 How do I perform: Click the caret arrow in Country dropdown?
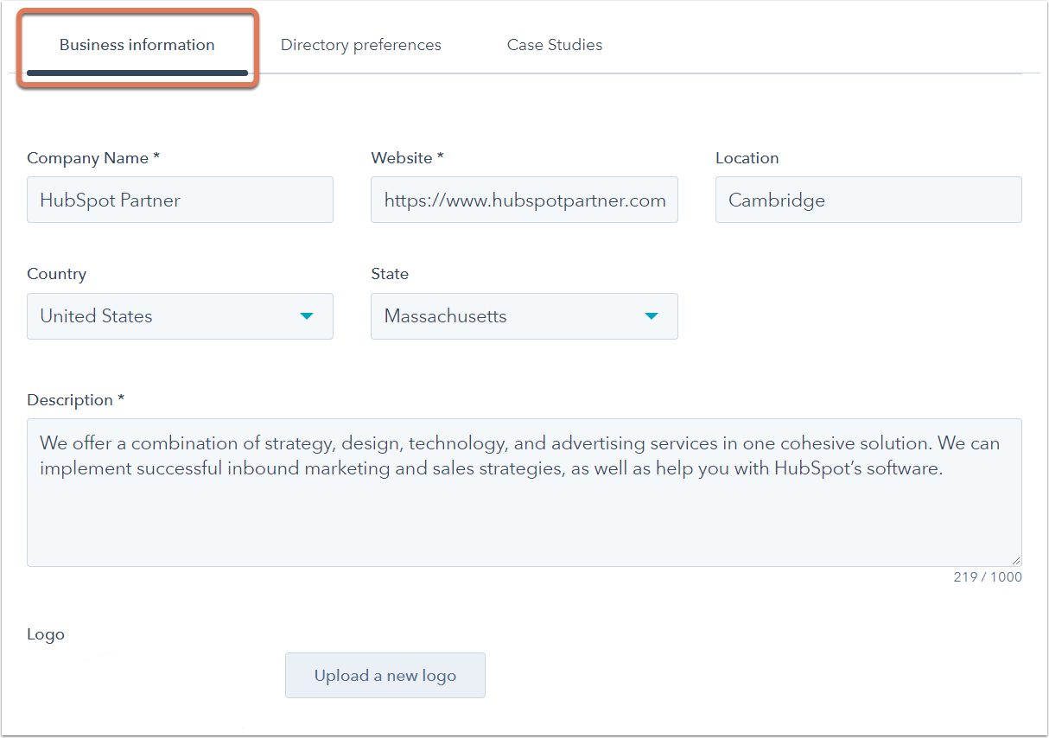coord(307,316)
